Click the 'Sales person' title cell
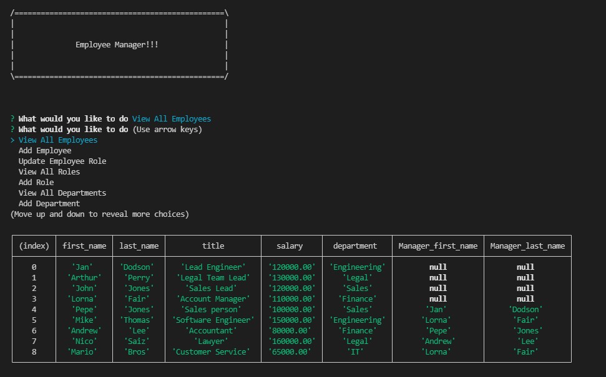The width and height of the screenshot is (606, 377). pos(210,310)
